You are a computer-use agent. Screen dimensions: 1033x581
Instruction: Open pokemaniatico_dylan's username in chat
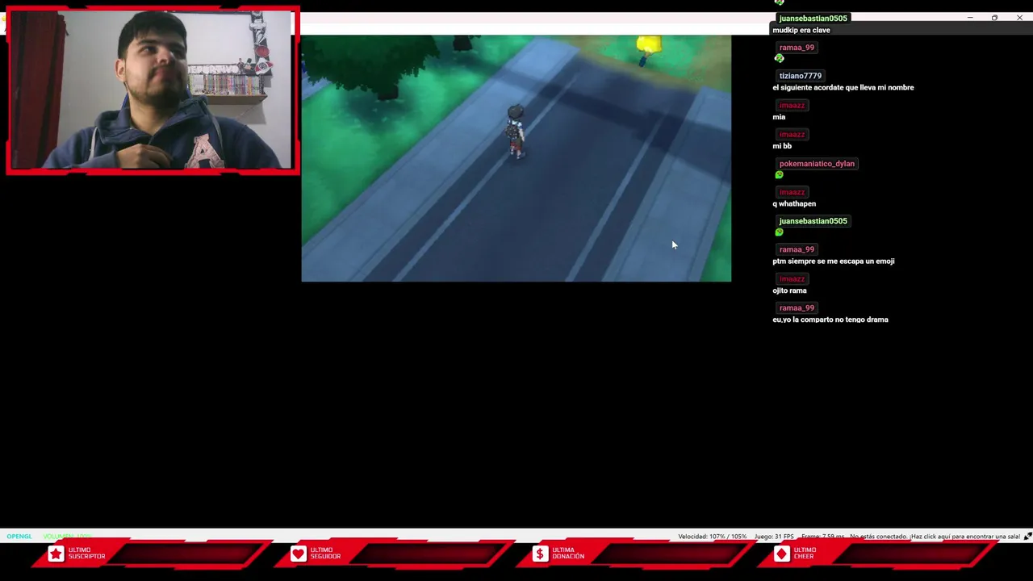coord(817,164)
